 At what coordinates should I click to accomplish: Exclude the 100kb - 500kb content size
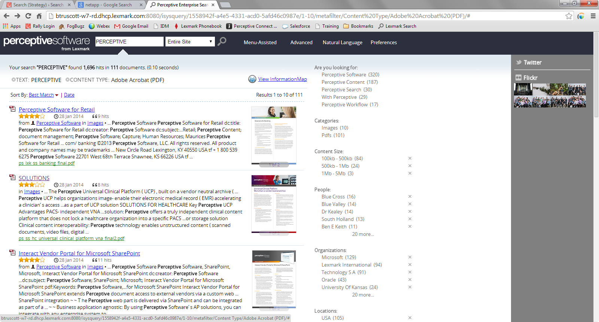pos(410,158)
